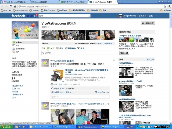
Task: Reload the page in Chrome
Action: (x=11, y=6)
